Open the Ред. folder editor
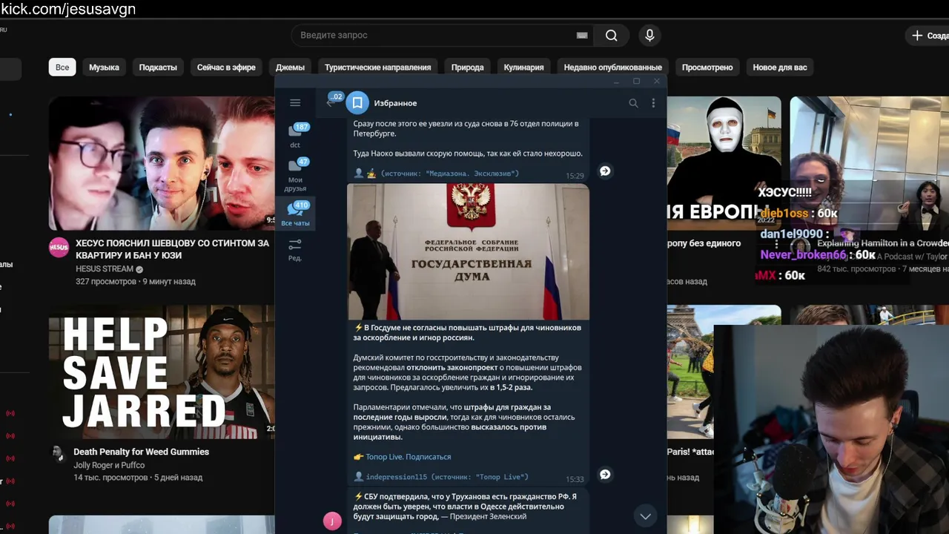949x534 pixels. pos(295,249)
